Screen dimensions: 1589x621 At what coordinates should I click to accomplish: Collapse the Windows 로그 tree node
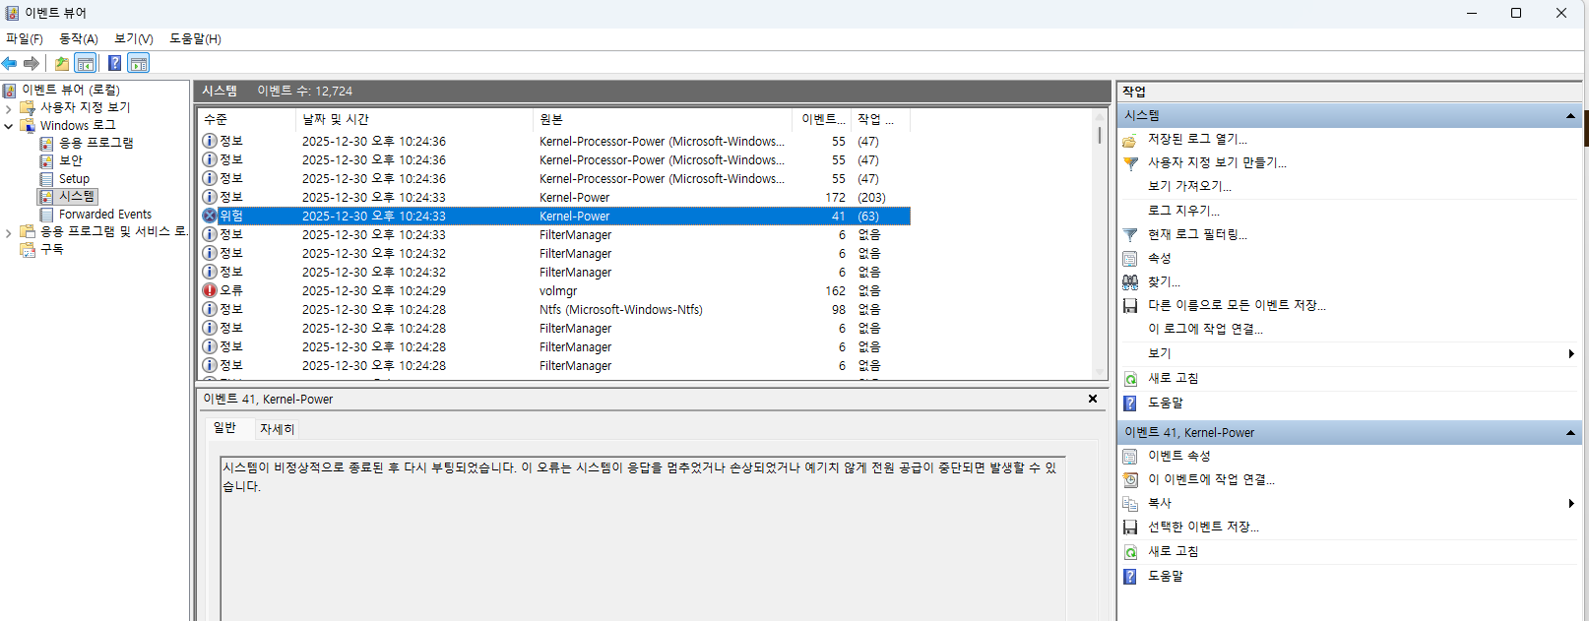(9, 126)
